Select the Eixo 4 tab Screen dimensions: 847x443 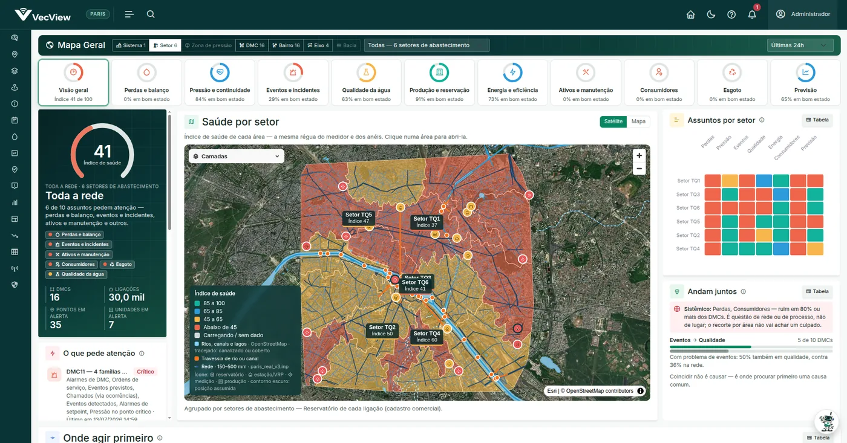pos(318,45)
